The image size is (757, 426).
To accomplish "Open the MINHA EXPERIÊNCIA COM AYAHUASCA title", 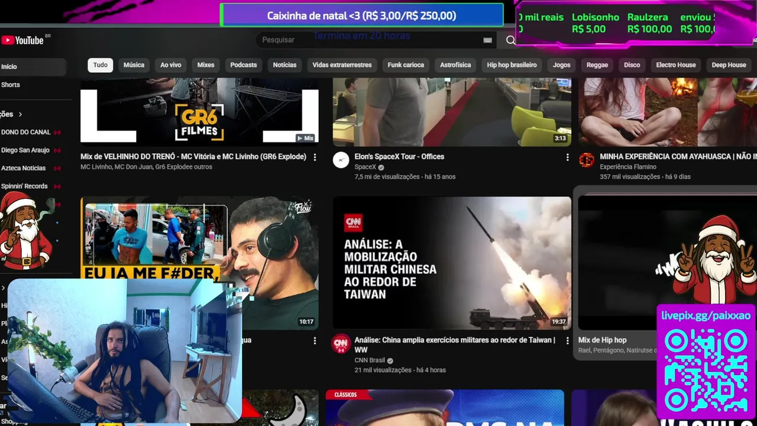I will pyautogui.click(x=678, y=157).
